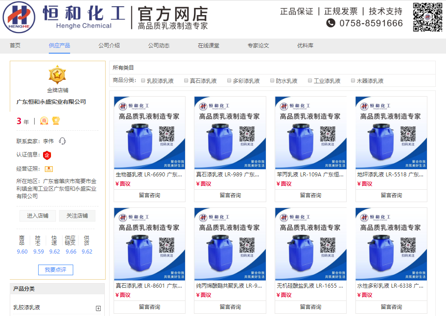Click the 所有类目 heading
The height and width of the screenshot is (316, 446).
[x=123, y=68]
